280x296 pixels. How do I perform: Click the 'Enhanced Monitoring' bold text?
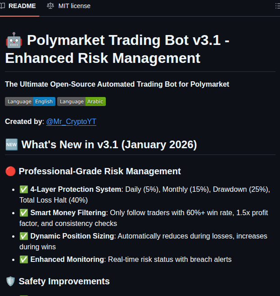[67, 260]
